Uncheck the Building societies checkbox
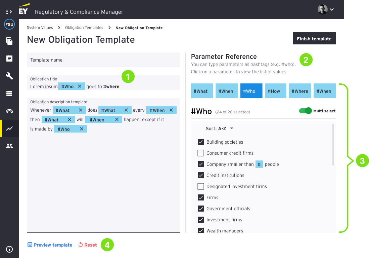The width and height of the screenshot is (369, 258). coord(201,142)
